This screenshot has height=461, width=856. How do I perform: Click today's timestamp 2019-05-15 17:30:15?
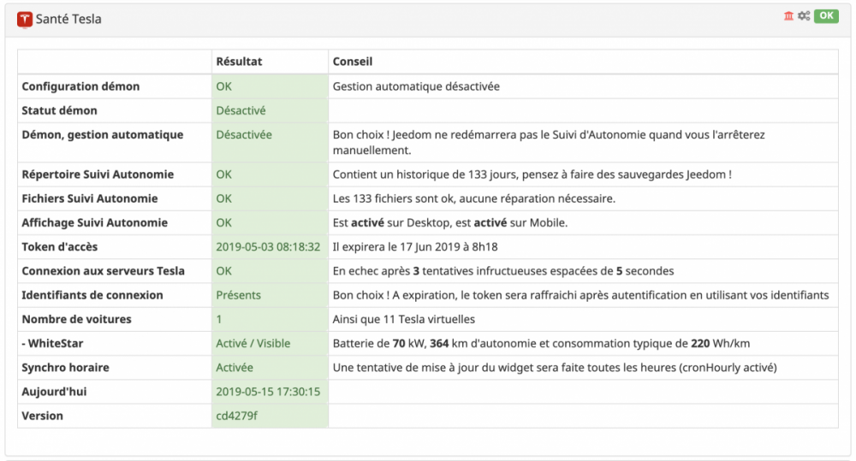(x=268, y=391)
